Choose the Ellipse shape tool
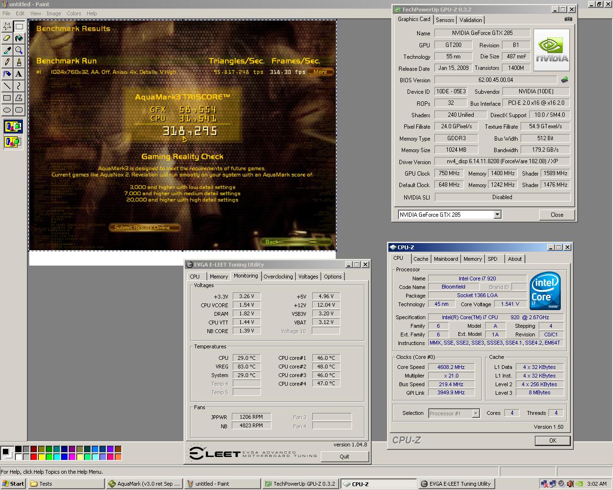The width and height of the screenshot is (613, 490). click(x=7, y=110)
